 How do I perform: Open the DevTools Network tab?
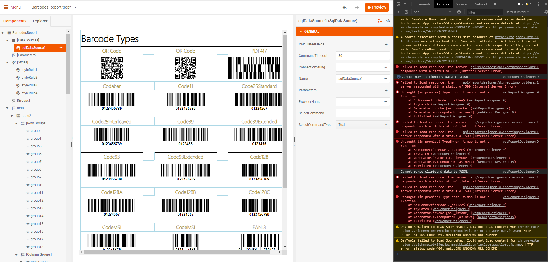(x=481, y=4)
